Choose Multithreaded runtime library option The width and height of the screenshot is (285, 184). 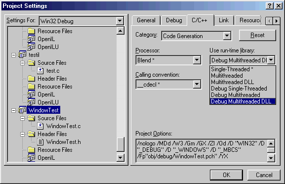(x=243, y=76)
